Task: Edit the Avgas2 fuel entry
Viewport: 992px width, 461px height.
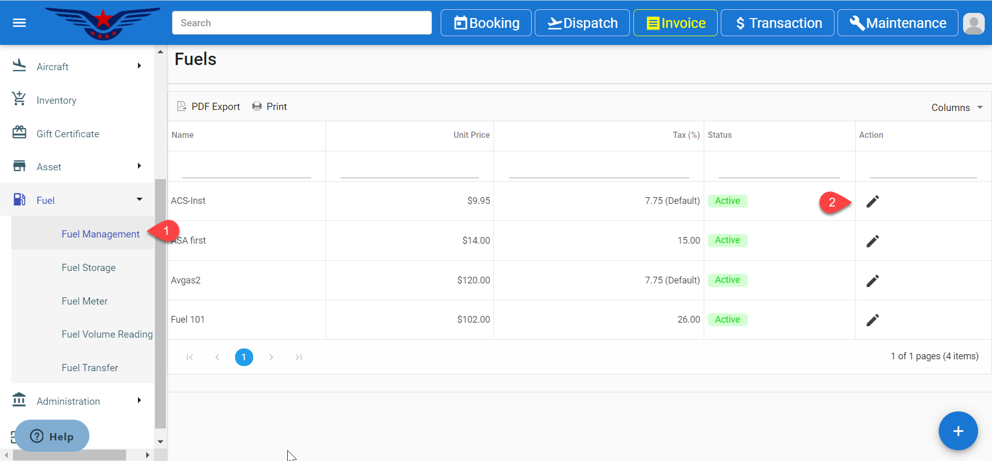Action: pyautogui.click(x=872, y=281)
